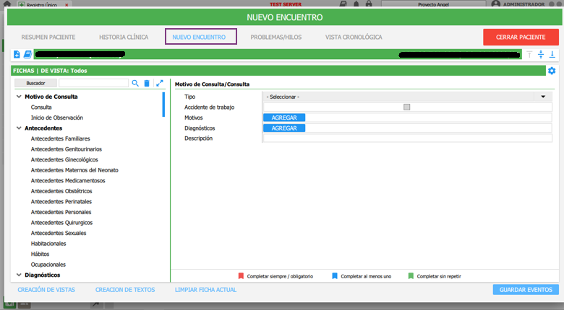
Task: Open Antecedentes Obstétricos ficha
Action: (x=61, y=191)
